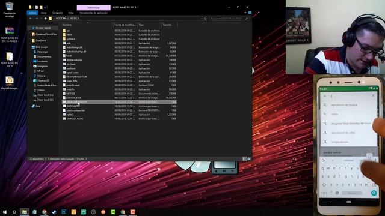
Task: Sort by the Tamaño column header
Action: pos(167,25)
